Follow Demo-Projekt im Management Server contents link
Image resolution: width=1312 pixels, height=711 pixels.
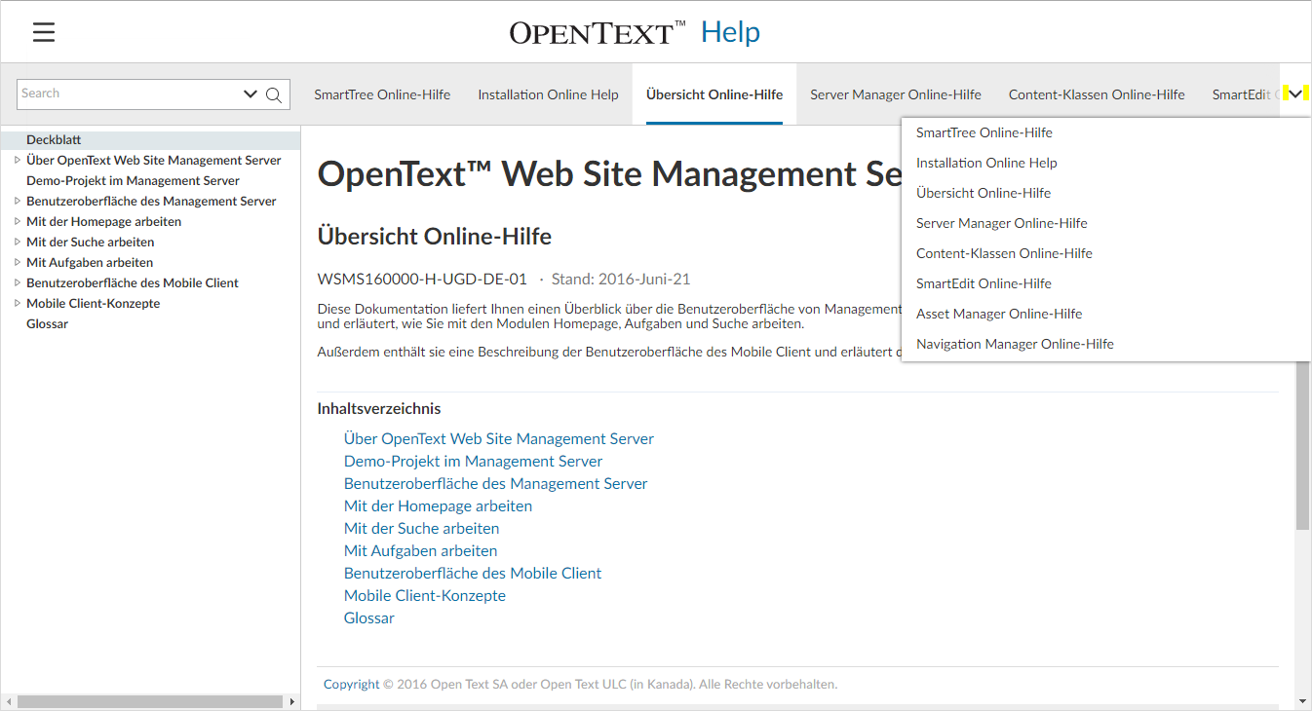coord(473,462)
